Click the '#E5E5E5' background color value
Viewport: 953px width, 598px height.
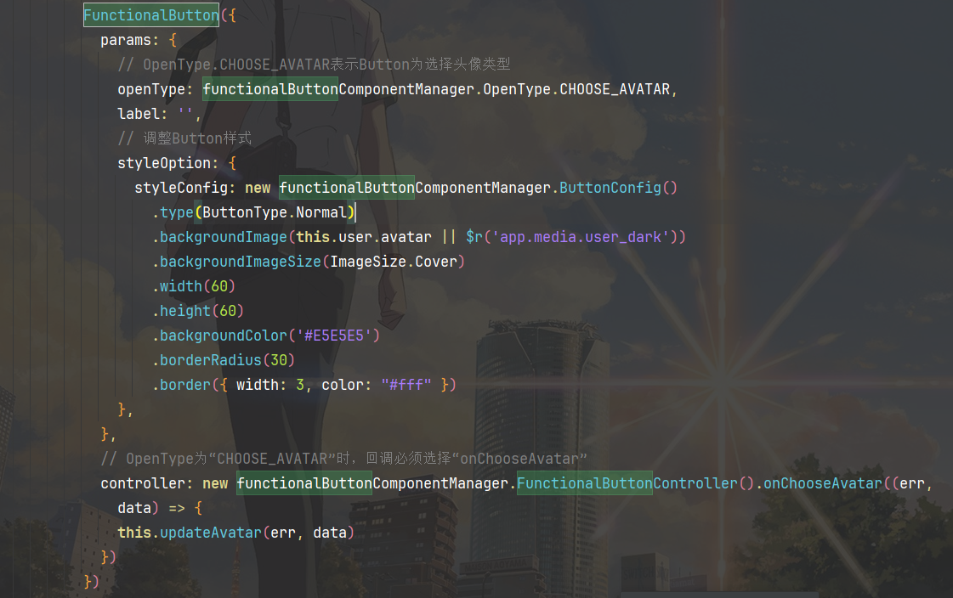pyautogui.click(x=334, y=336)
